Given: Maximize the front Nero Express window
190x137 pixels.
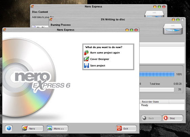Looking at the screenshot, I should tap(131, 30).
